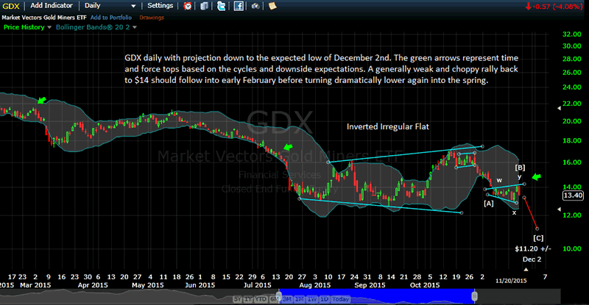Share the chart via Facebook icon
This screenshot has width=589, height=305.
(239, 6)
